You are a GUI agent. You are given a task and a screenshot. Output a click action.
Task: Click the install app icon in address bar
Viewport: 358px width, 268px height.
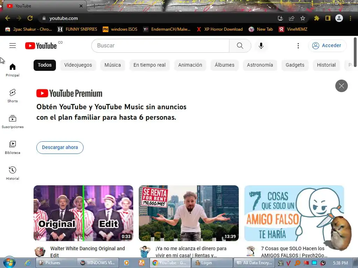click(280, 18)
